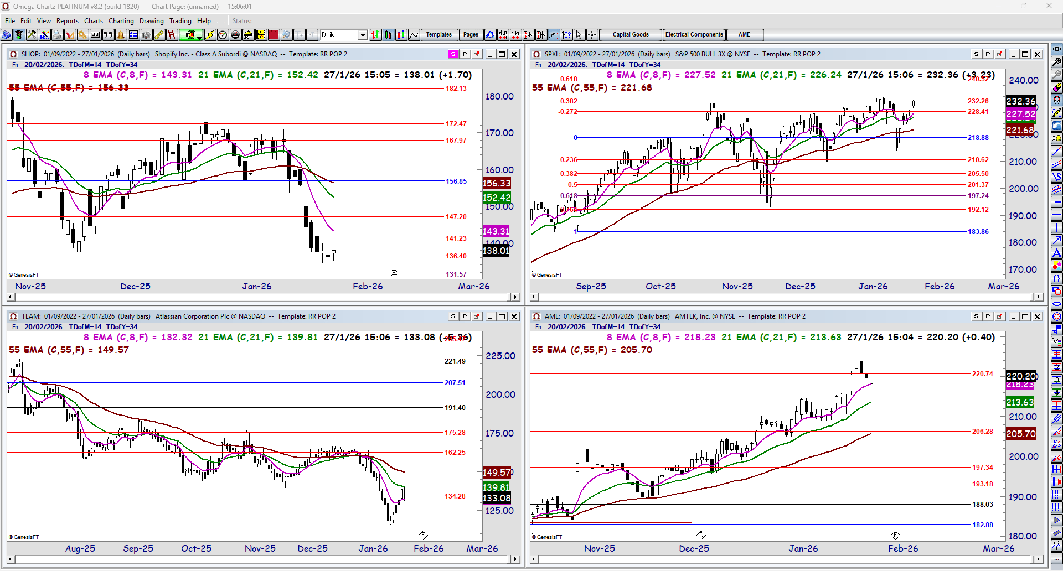Open the File menu
This screenshot has height=571, width=1063.
(x=10, y=21)
